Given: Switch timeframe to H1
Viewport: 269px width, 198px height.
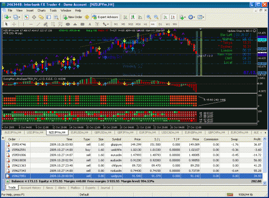Looking at the screenshot, I should (145, 24).
